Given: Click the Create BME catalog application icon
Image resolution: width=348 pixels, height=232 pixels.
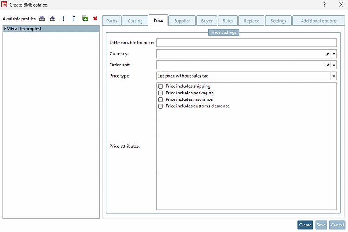Looking at the screenshot, I should pyautogui.click(x=5, y=5).
